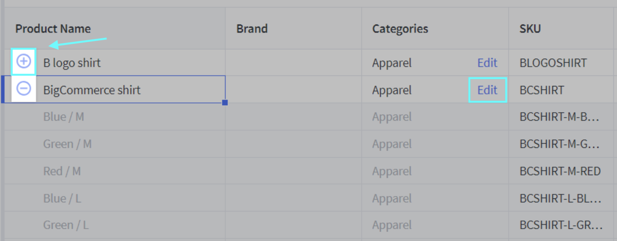Click the BCSHIRT-M-RED SKU cell
This screenshot has height=241, width=617.
[560, 171]
